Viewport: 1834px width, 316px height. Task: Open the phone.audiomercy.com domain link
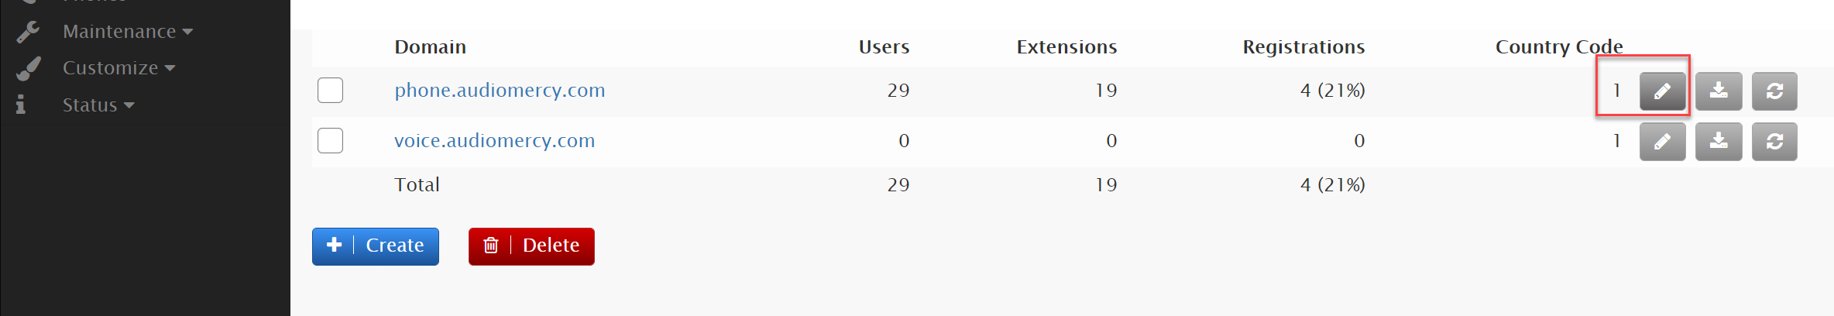[x=500, y=91]
